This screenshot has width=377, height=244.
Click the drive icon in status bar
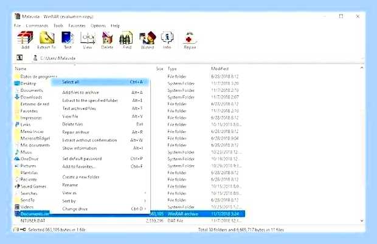coord(16,229)
